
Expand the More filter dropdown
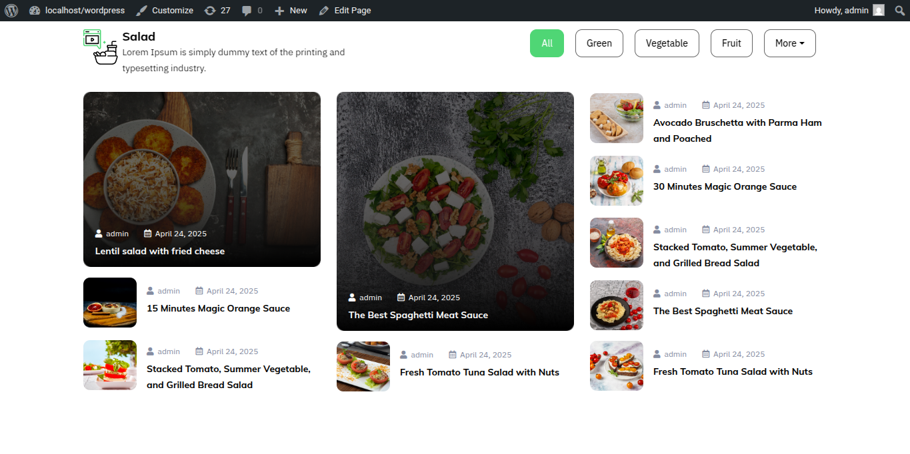790,43
